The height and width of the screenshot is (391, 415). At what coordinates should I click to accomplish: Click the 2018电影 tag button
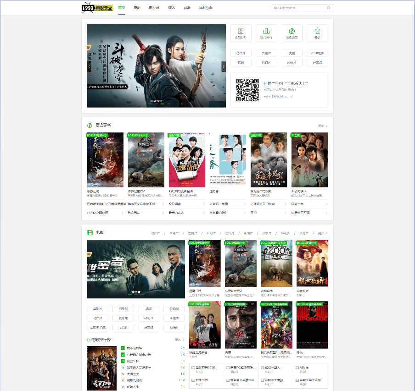(317, 53)
